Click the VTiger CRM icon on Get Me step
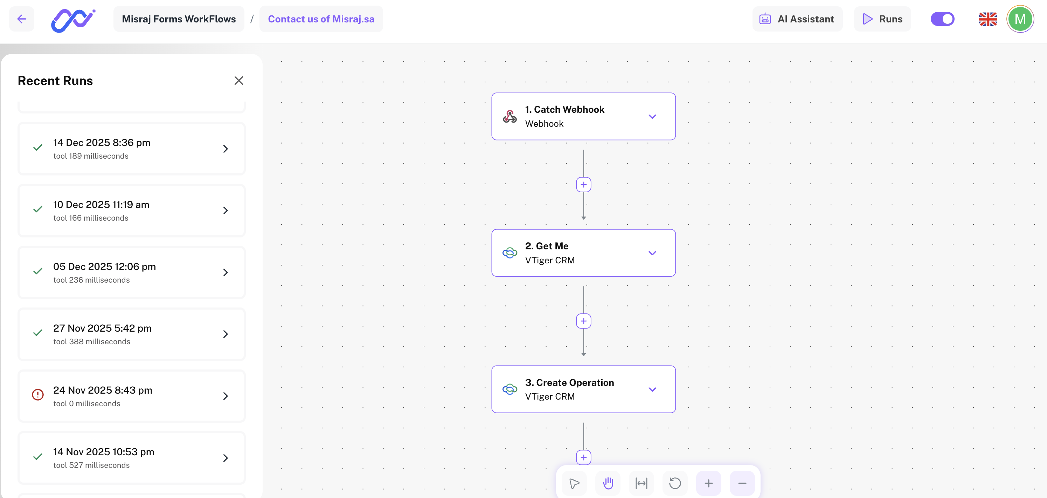The height and width of the screenshot is (498, 1047). click(510, 253)
